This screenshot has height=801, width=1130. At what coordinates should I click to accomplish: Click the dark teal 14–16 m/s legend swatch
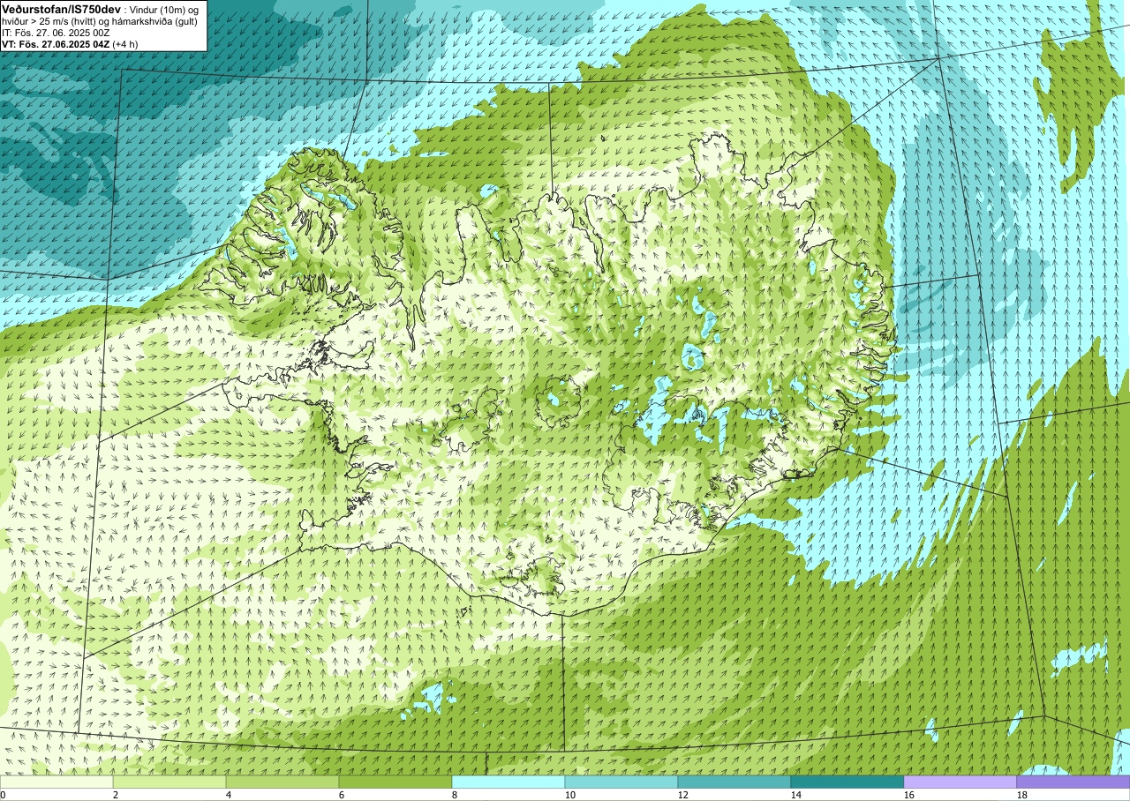pos(847,782)
